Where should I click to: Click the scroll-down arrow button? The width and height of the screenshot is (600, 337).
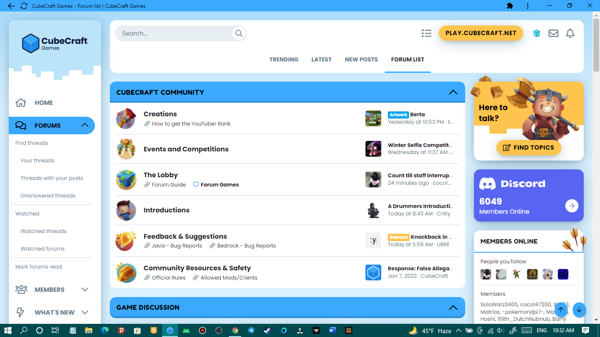coord(579,310)
